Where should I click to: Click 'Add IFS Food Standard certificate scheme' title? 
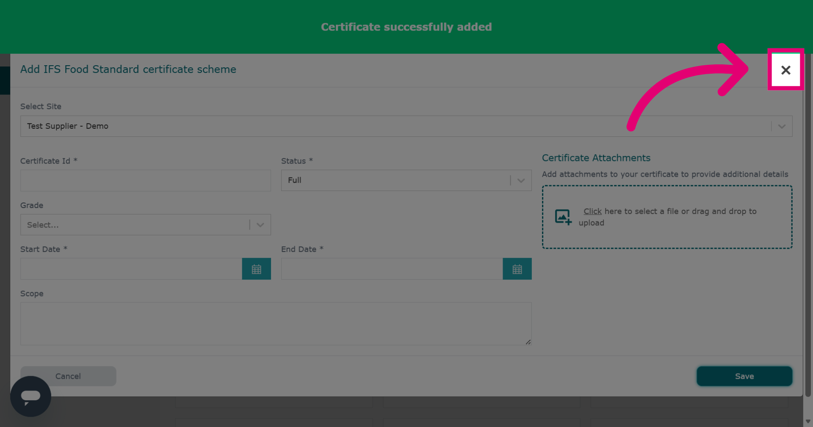click(x=128, y=69)
